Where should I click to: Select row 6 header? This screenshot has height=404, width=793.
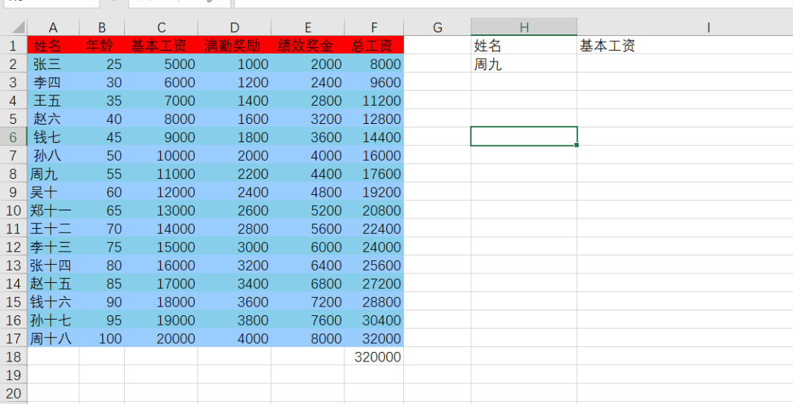[x=14, y=137]
